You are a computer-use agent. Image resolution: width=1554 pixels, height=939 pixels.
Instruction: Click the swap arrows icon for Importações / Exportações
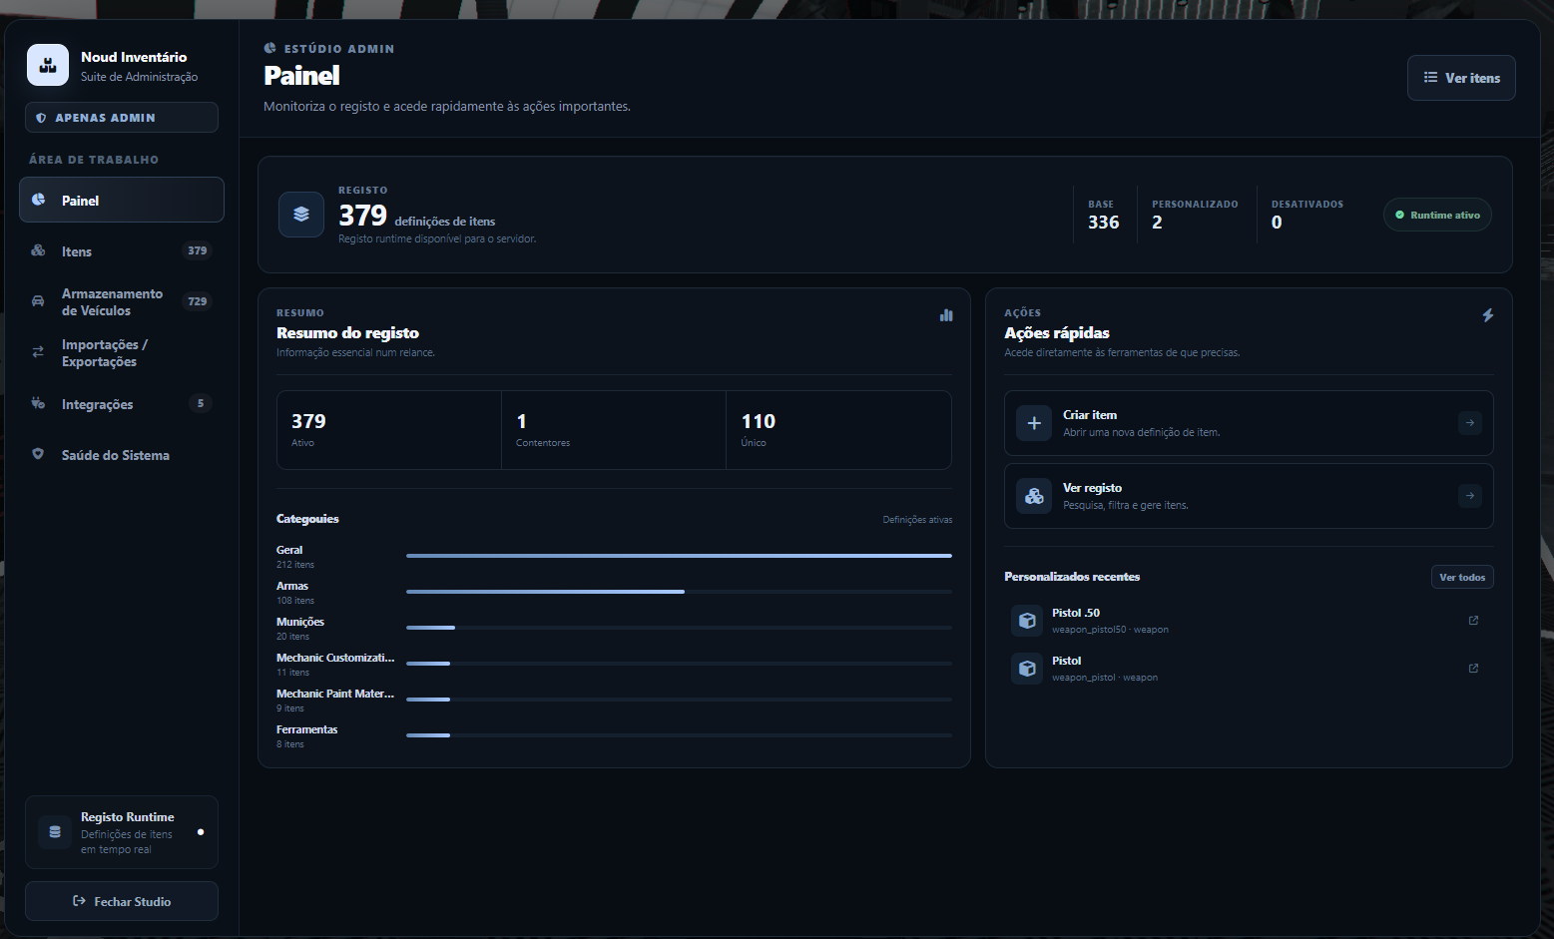click(38, 352)
